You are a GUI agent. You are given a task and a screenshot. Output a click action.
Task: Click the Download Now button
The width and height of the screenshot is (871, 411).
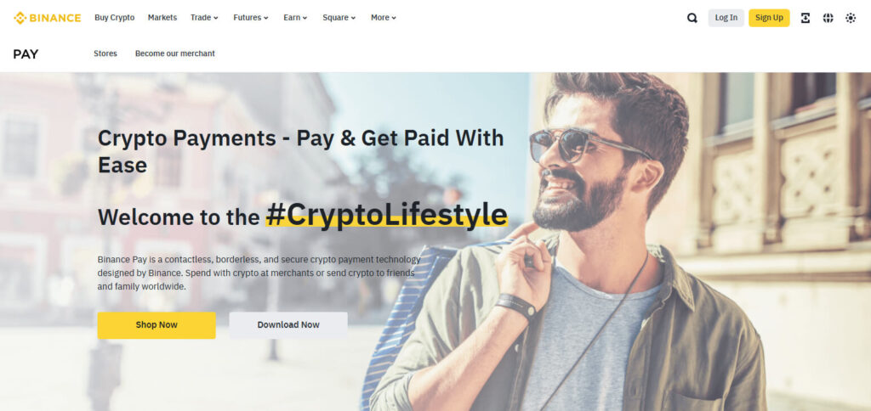(288, 325)
